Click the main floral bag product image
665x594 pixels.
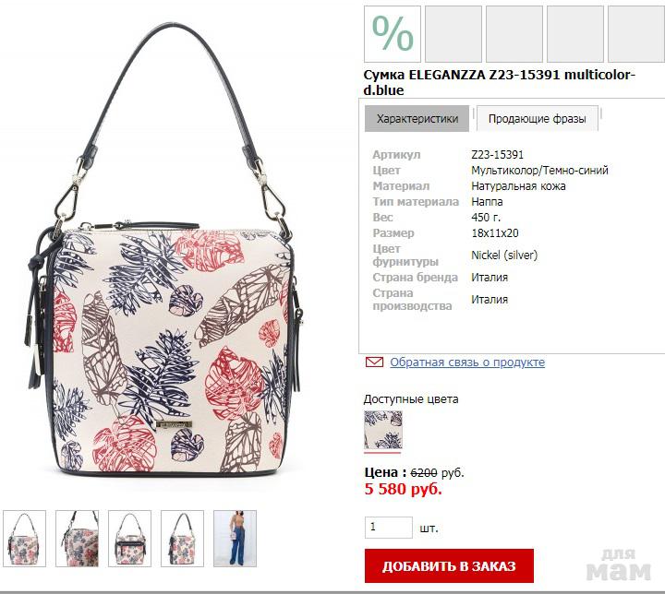tap(165, 250)
